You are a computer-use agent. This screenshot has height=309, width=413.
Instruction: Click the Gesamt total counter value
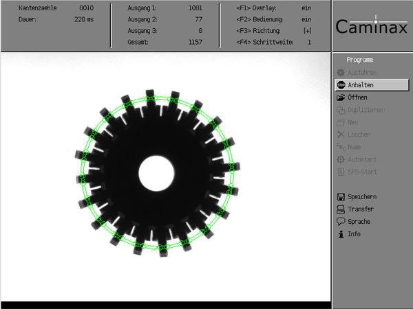tap(195, 43)
